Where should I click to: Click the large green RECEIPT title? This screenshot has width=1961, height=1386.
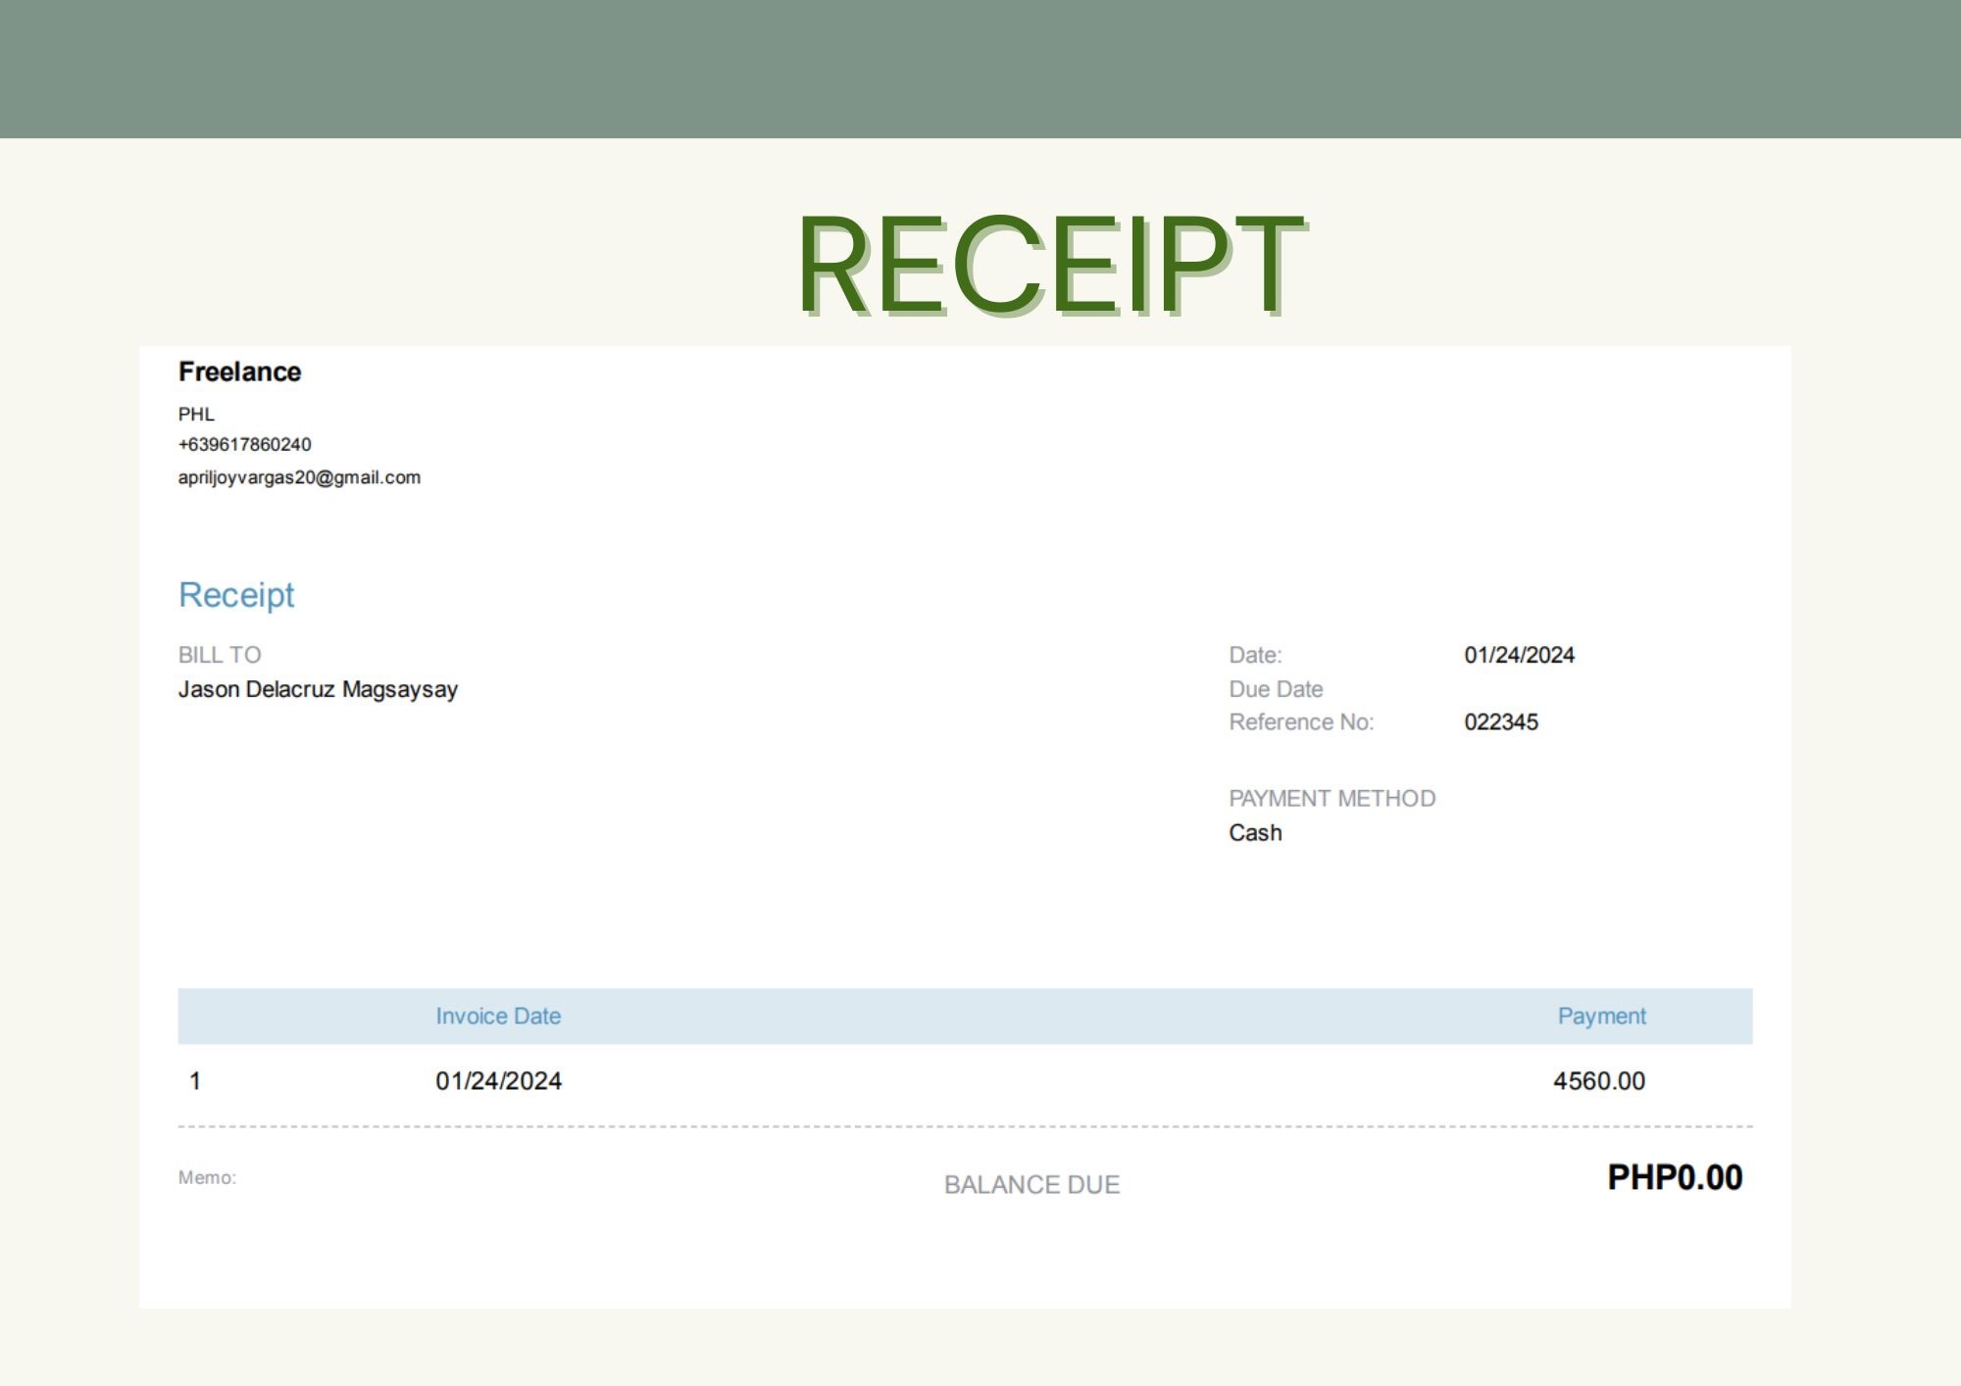1049,265
